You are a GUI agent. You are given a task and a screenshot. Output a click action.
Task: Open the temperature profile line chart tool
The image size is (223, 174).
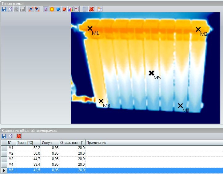[x=76, y=9]
